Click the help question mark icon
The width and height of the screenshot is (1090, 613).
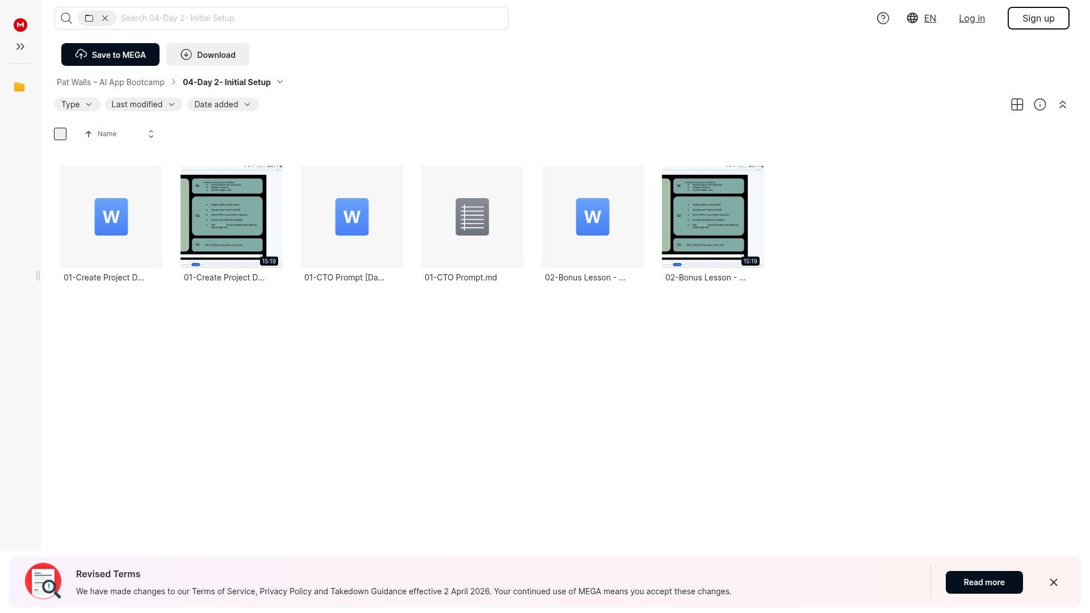[x=883, y=18]
